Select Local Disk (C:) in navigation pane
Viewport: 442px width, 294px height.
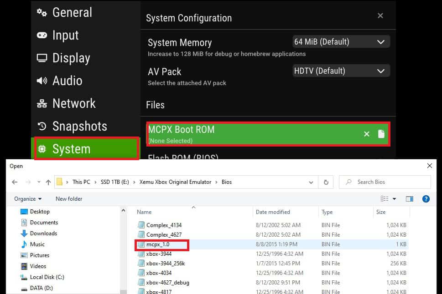coord(42,277)
